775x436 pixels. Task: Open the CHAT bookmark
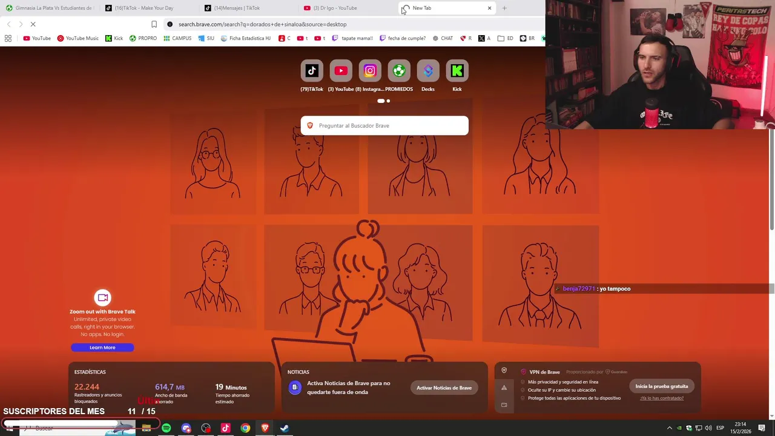(443, 38)
